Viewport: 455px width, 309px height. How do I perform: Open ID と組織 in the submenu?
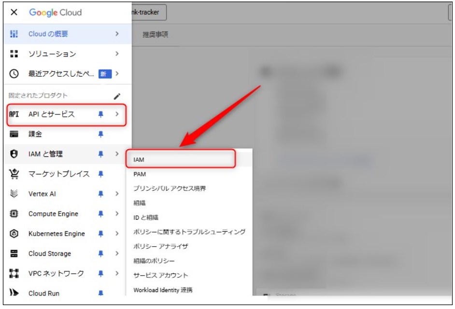(x=189, y=218)
